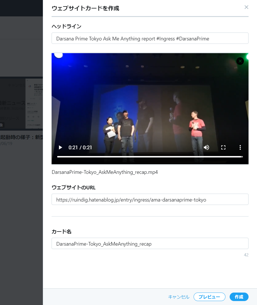Click the 作成 button

[x=239, y=297]
